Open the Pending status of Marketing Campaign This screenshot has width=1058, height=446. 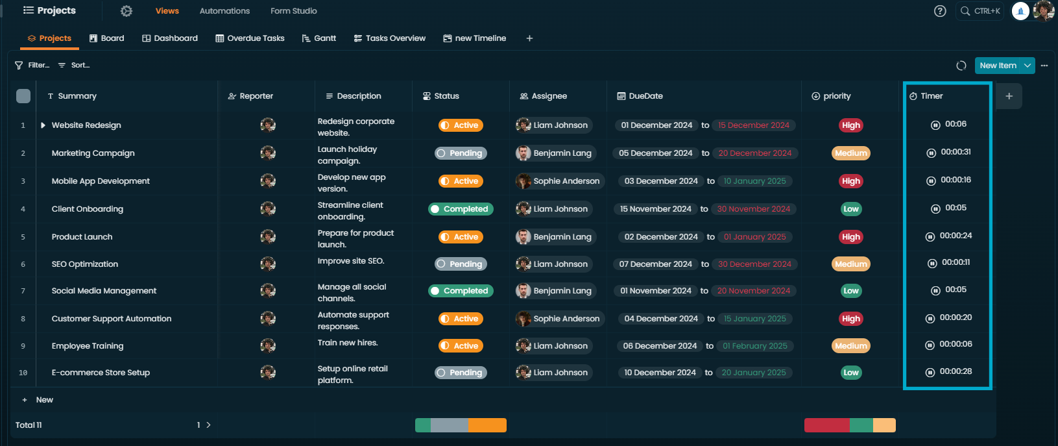(x=461, y=153)
